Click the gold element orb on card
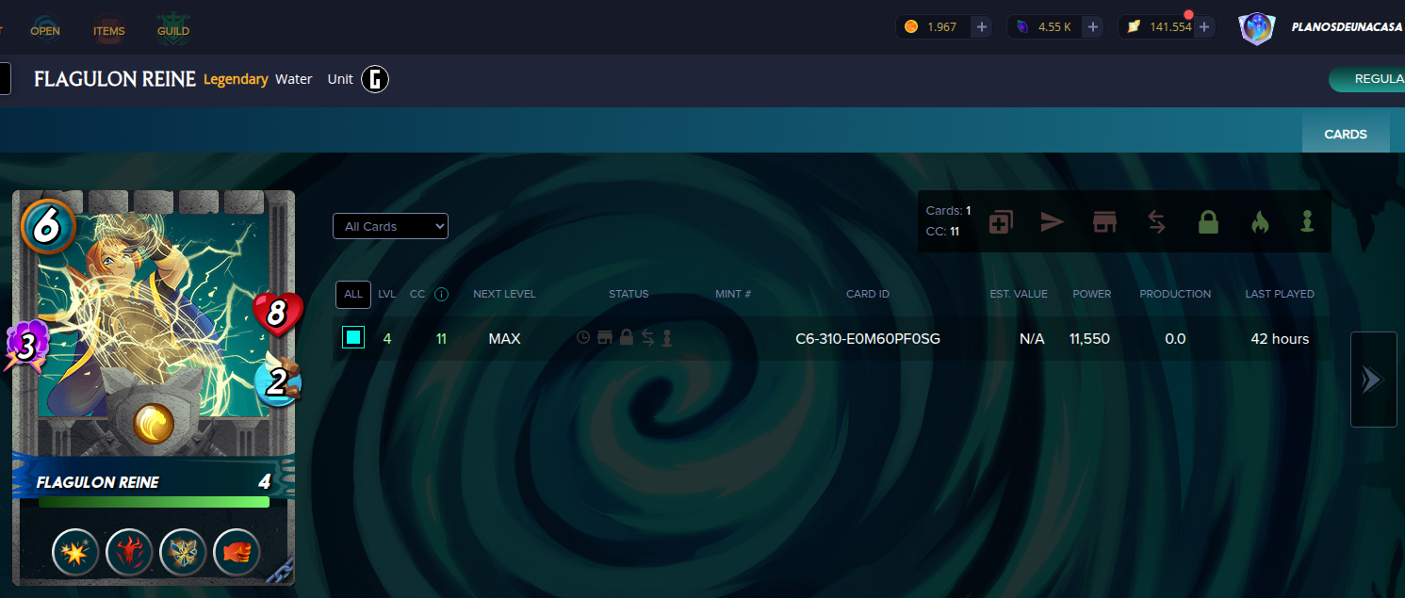 (x=154, y=424)
